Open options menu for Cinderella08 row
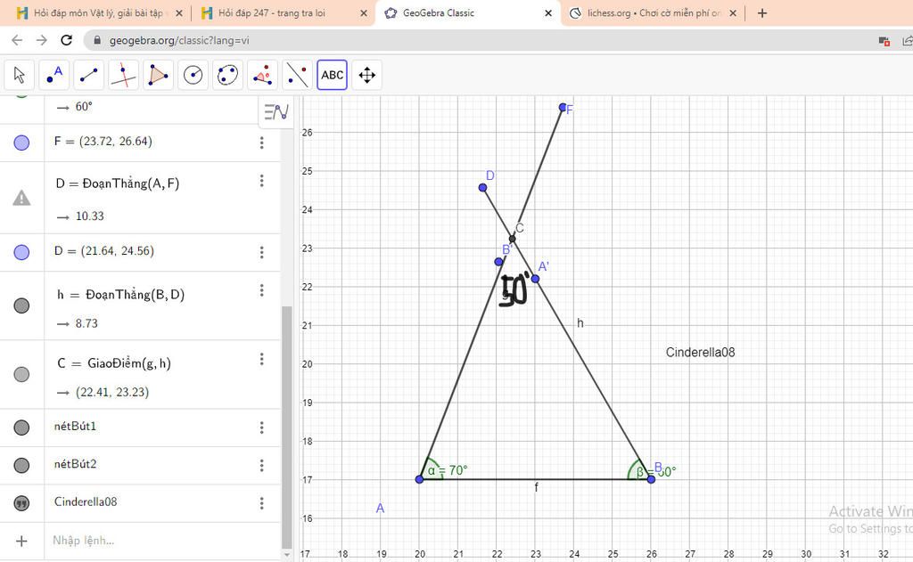 [x=261, y=503]
